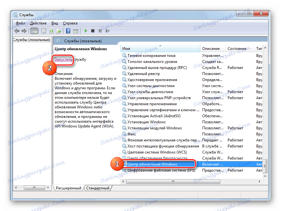Click the gear icon beside Установщик Windows

[x=124, y=122]
